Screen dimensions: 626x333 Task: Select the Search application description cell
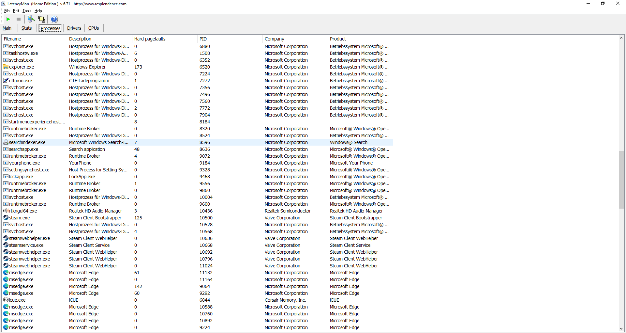[x=87, y=149]
